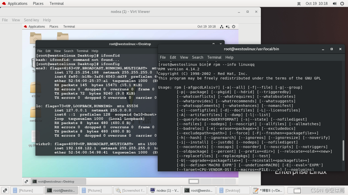This screenshot has height=195, width=348.
Task: Click guest taskbar item root@westoslinux:~/Desktop
Action: [x=58, y=182]
